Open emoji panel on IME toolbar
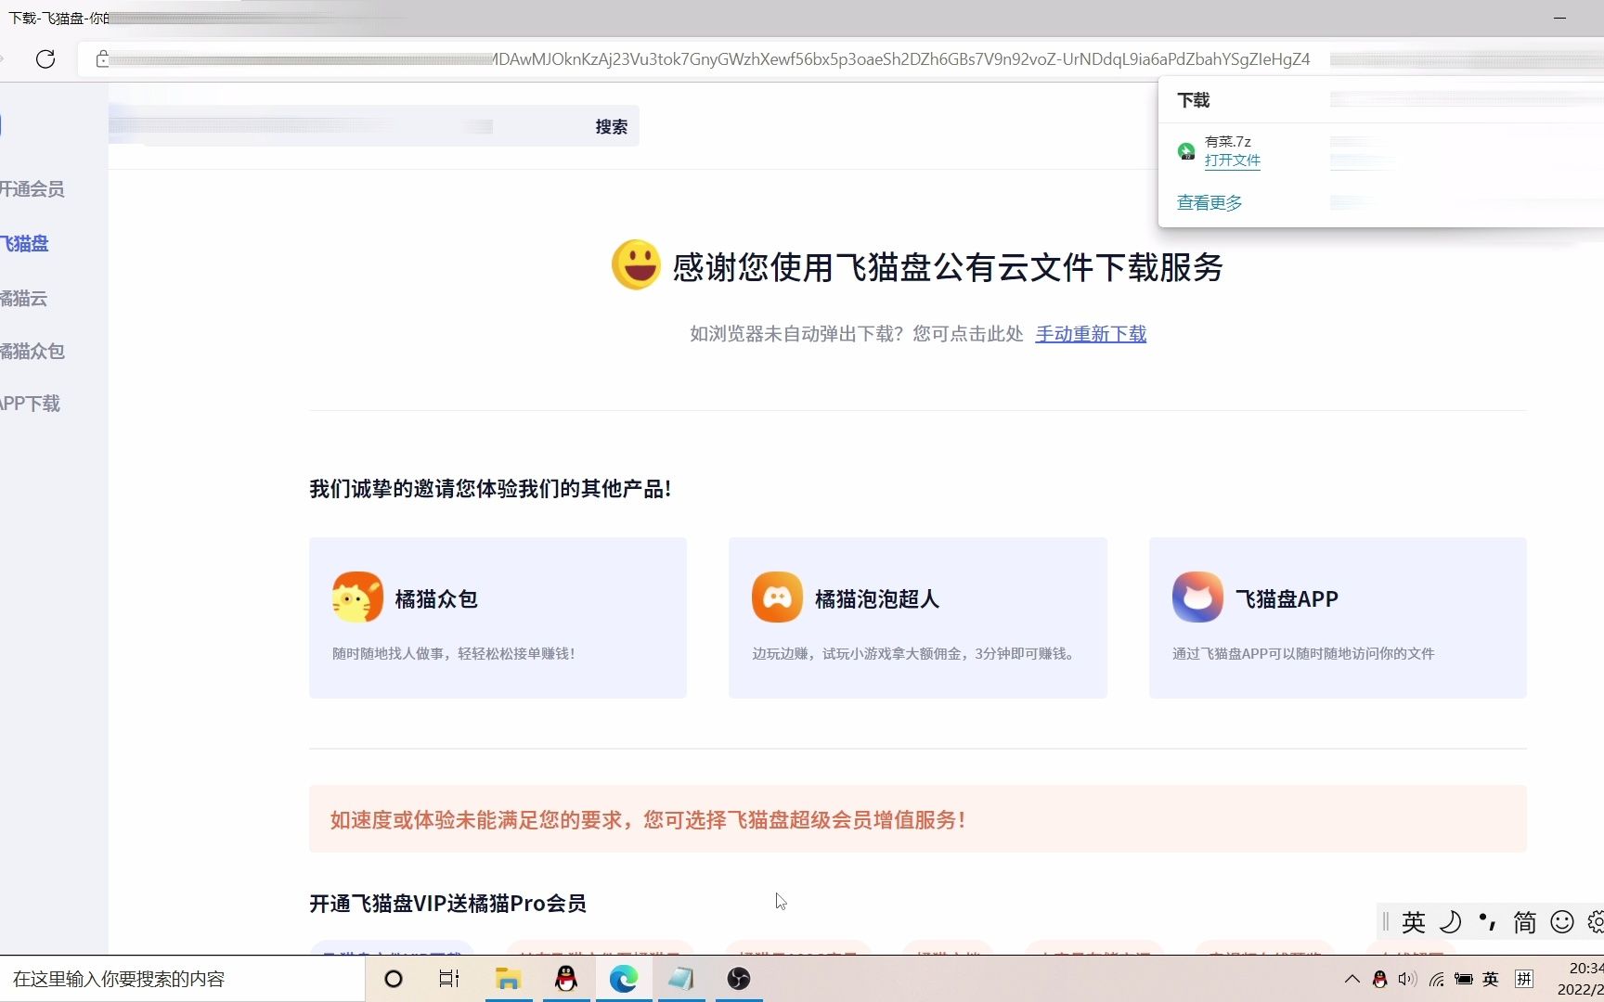This screenshot has height=1002, width=1604. [x=1562, y=922]
